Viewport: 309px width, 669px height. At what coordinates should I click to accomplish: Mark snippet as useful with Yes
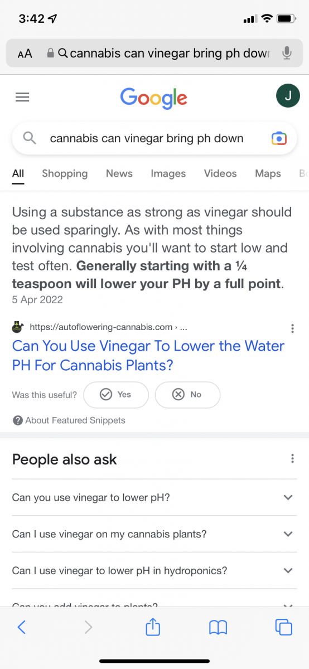click(116, 395)
